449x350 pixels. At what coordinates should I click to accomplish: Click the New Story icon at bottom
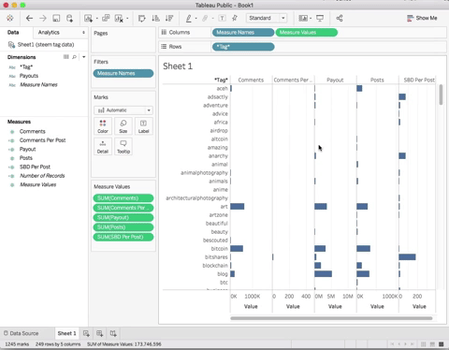[x=113, y=333]
